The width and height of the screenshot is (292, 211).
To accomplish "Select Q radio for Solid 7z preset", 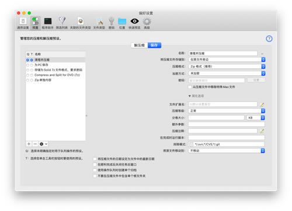I will pyautogui.click(x=27, y=70).
